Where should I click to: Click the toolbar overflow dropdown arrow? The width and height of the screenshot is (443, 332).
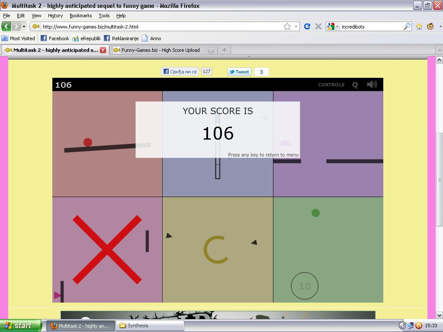[x=440, y=26]
